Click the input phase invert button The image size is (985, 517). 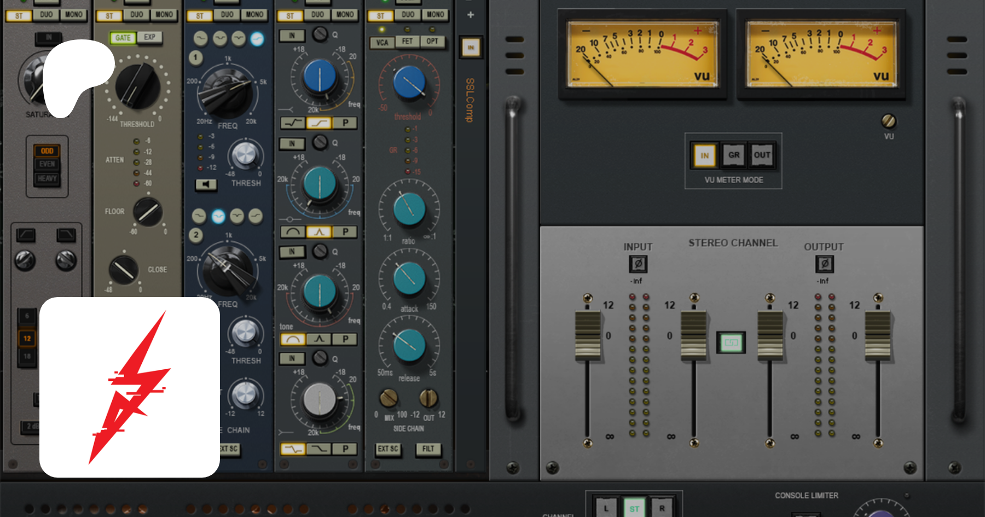point(638,264)
